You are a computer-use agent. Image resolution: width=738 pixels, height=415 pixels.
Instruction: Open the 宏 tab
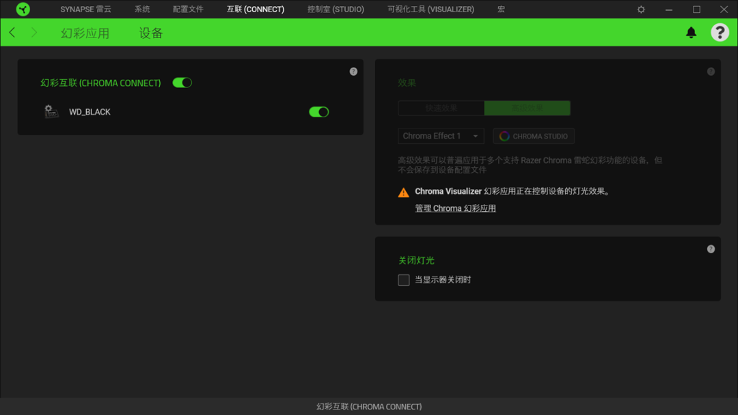(502, 10)
